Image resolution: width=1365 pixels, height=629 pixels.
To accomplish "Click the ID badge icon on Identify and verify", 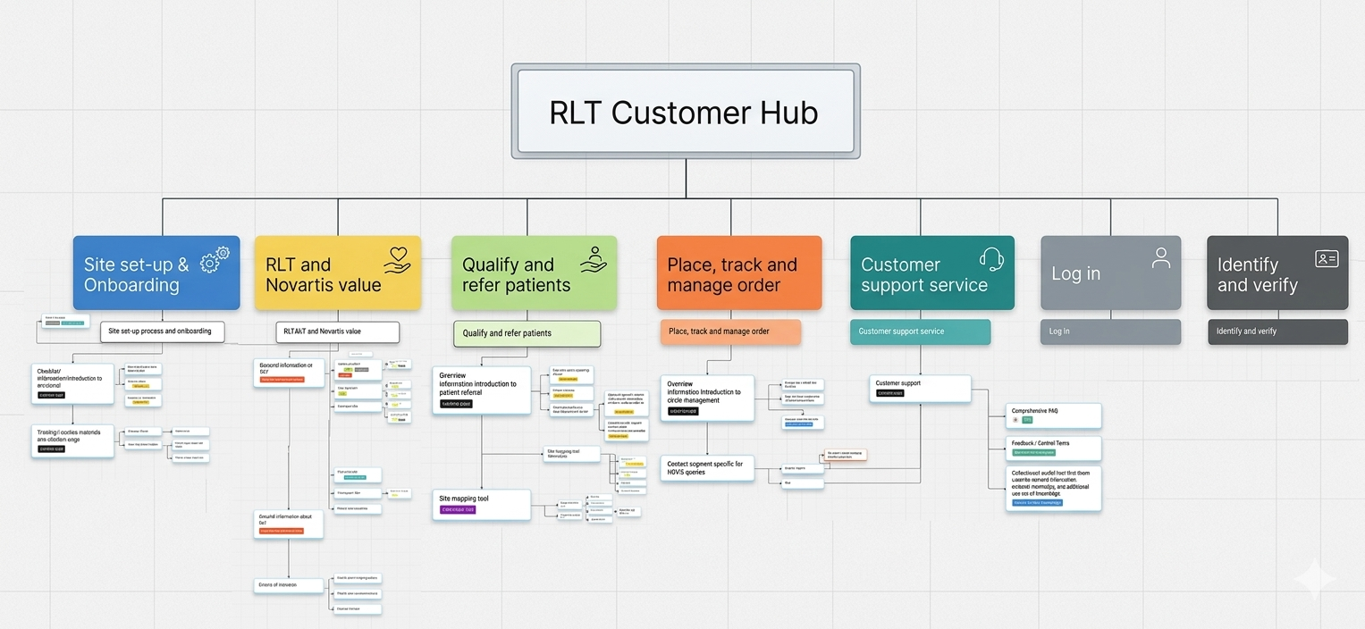I will click(x=1327, y=257).
